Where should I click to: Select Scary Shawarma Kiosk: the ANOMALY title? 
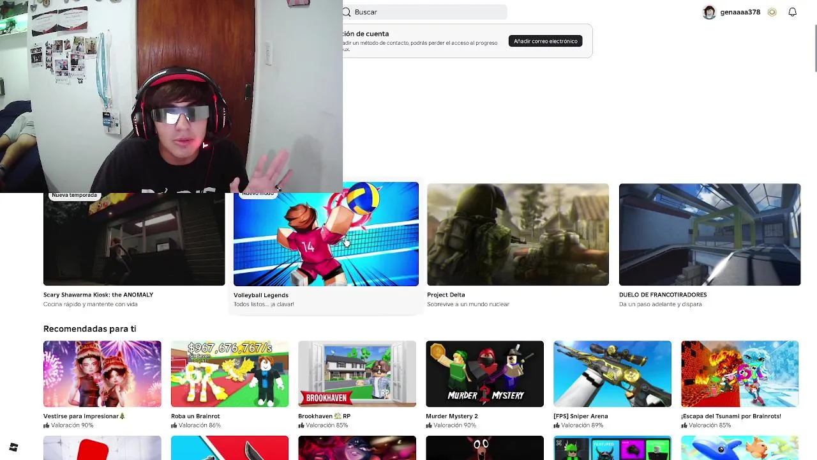98,295
